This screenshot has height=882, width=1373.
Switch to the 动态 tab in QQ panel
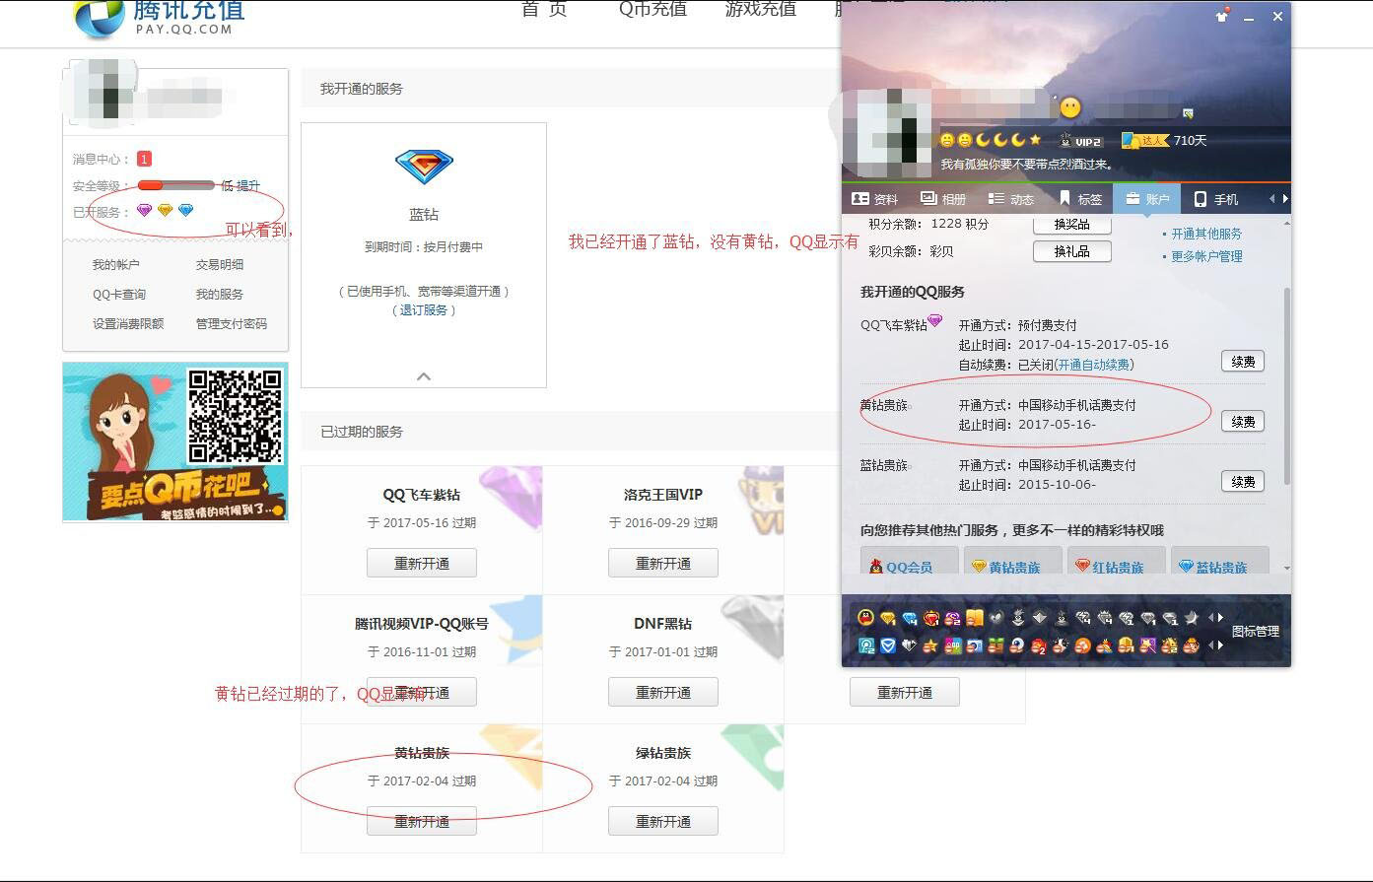coord(1011,198)
